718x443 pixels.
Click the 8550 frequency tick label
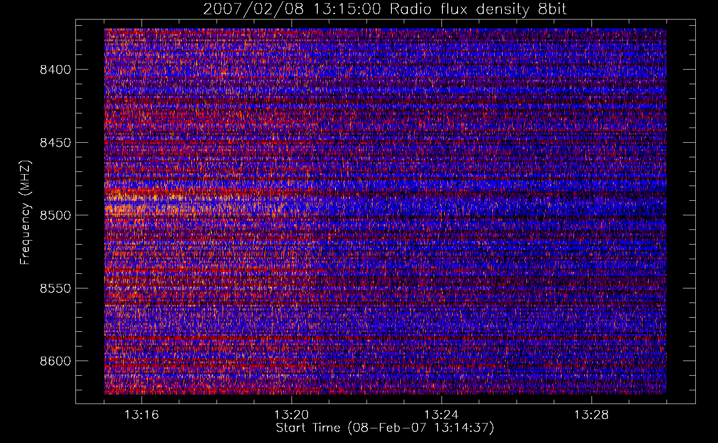(55, 288)
